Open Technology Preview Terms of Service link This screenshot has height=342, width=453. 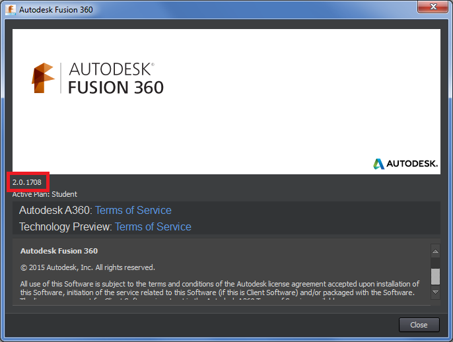coord(153,226)
